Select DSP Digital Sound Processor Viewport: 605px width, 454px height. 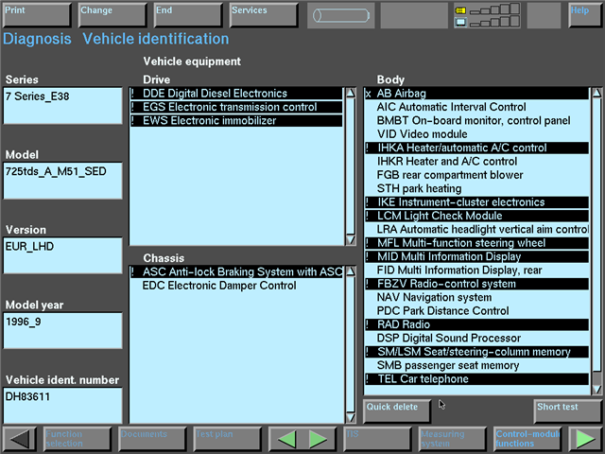476,339
